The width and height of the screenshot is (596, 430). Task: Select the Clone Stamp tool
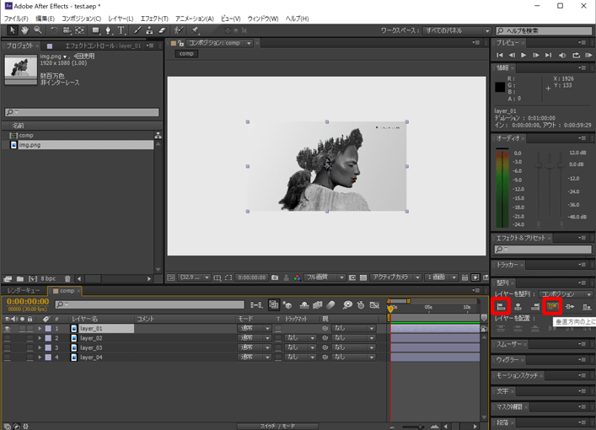(149, 30)
